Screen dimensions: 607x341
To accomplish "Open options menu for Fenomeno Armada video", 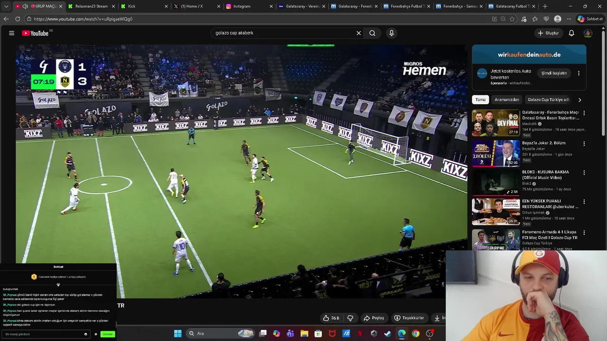I will pyautogui.click(x=584, y=233).
